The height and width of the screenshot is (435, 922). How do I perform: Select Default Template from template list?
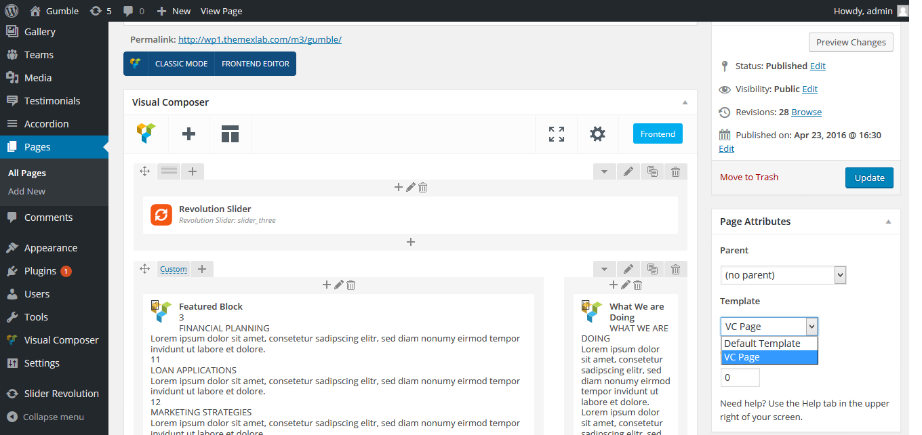(x=762, y=344)
